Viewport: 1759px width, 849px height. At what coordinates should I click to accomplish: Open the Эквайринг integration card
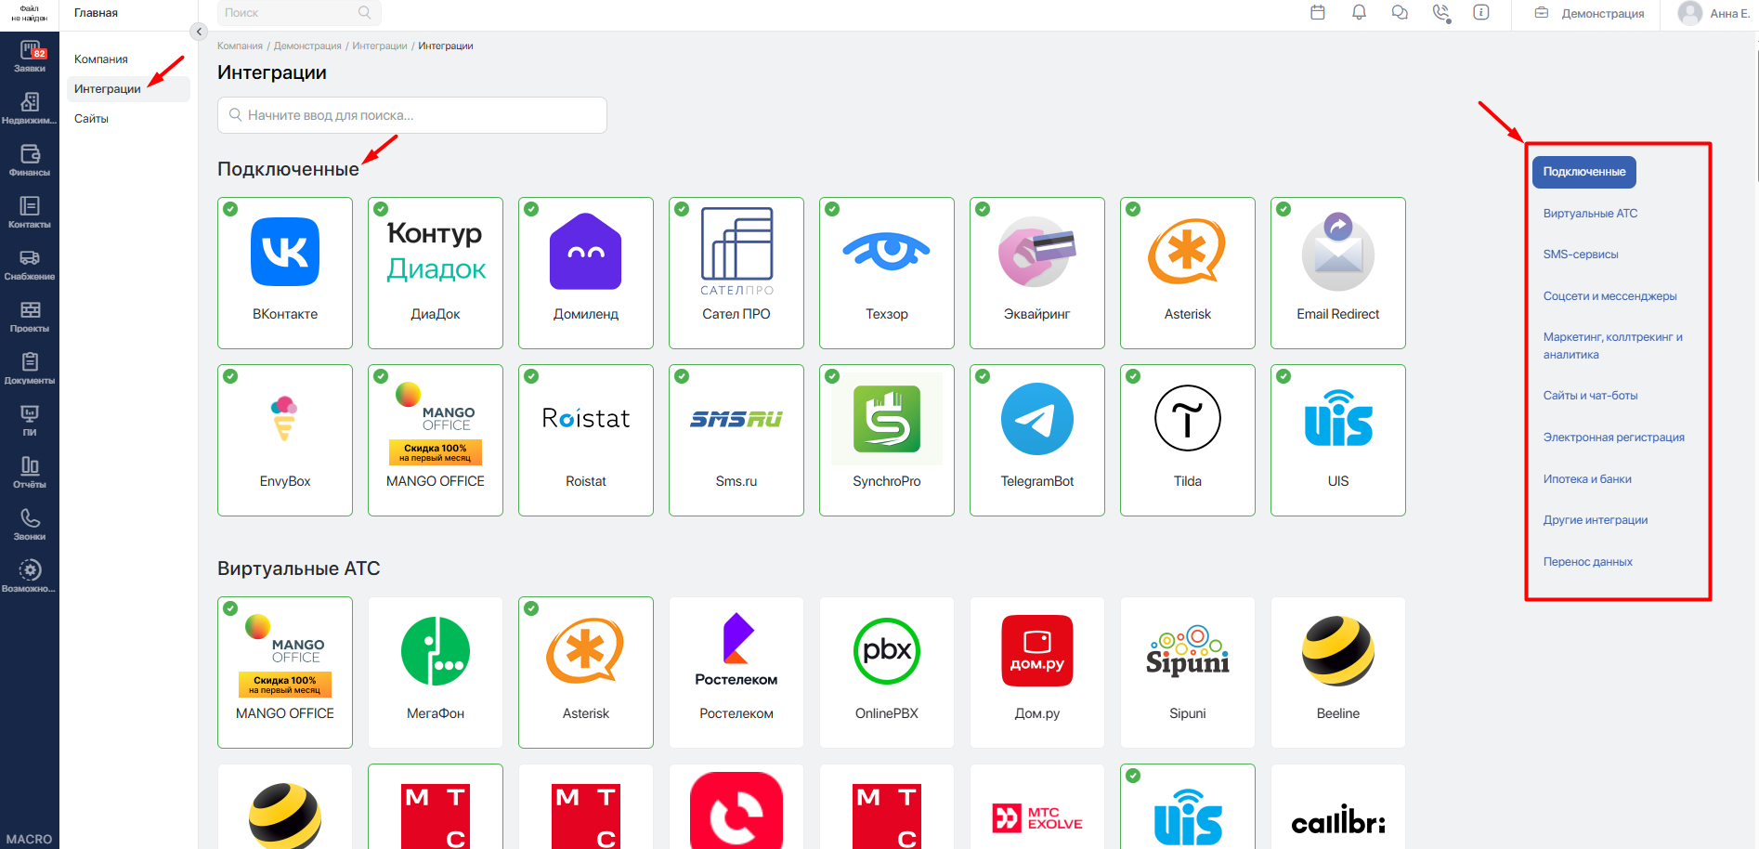pos(1037,273)
